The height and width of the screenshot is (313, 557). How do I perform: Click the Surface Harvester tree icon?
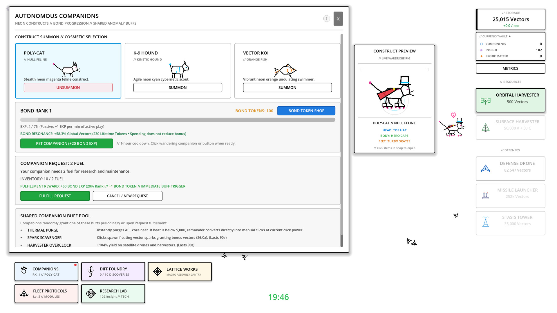[486, 128]
